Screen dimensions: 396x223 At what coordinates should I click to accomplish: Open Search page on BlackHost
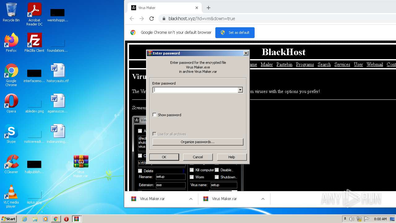pyautogui.click(x=324, y=64)
